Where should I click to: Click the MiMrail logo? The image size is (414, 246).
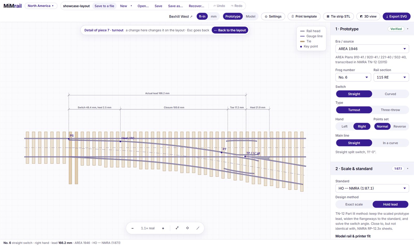(x=12, y=6)
